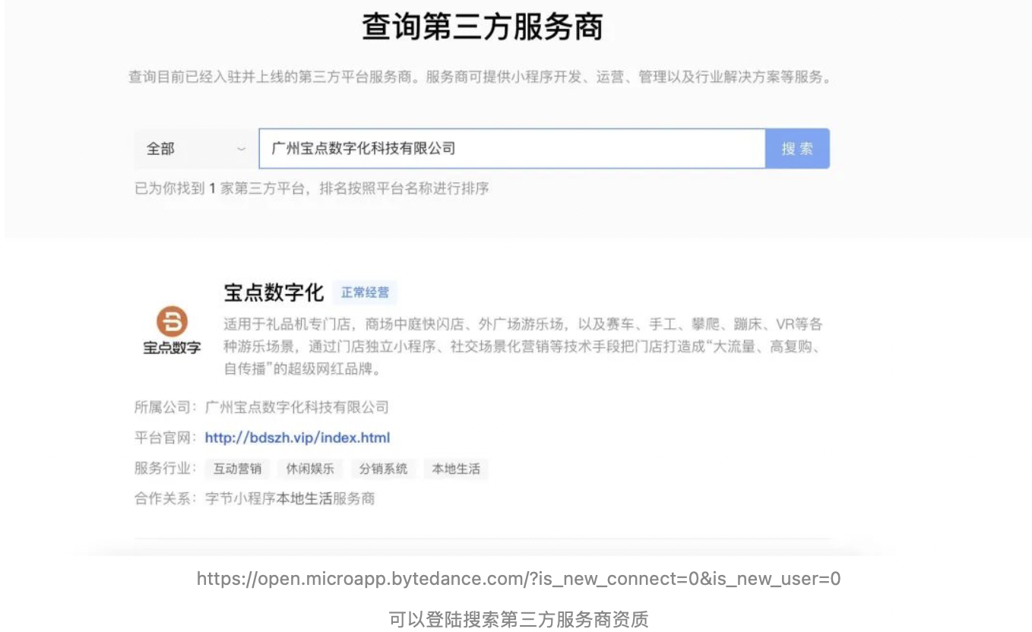Click the 正常经营 status badge
Screen dimensions: 1032x632
tap(365, 292)
